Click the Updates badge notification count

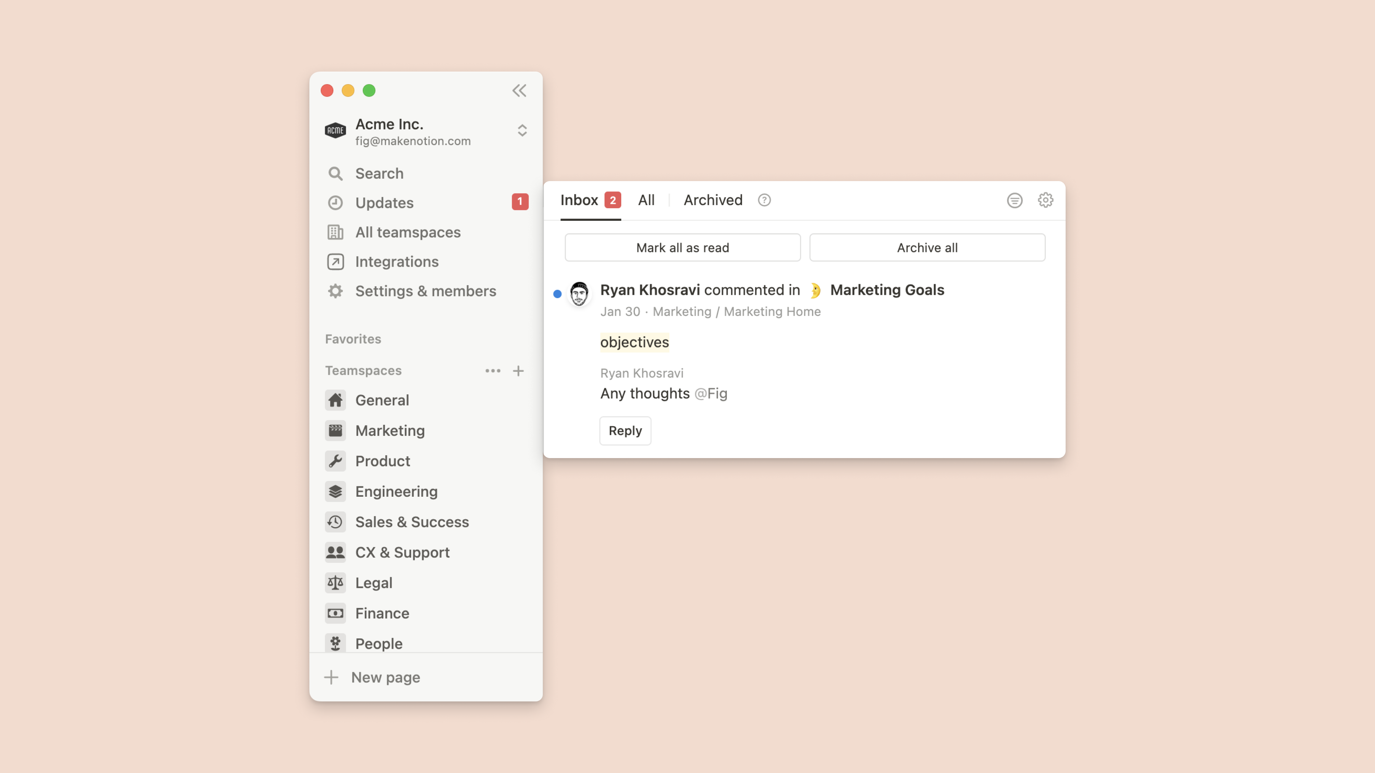point(520,202)
